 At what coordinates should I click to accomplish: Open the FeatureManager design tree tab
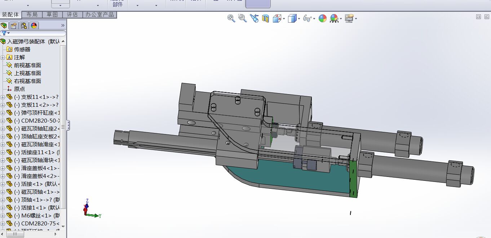click(x=4, y=26)
